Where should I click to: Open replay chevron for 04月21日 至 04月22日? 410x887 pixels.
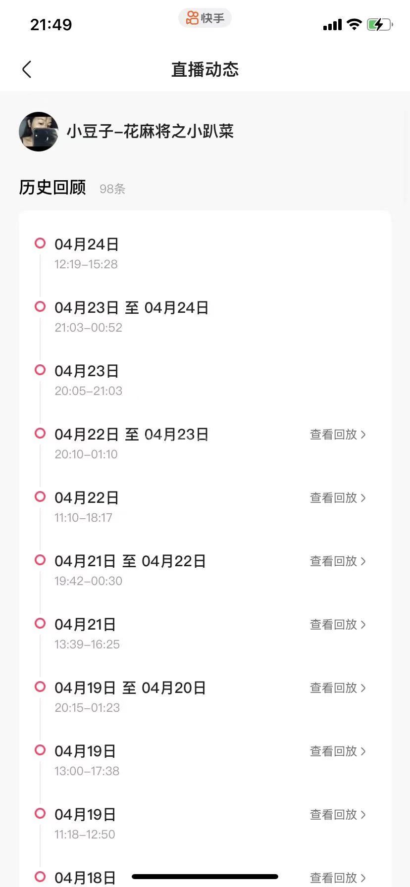click(x=363, y=561)
